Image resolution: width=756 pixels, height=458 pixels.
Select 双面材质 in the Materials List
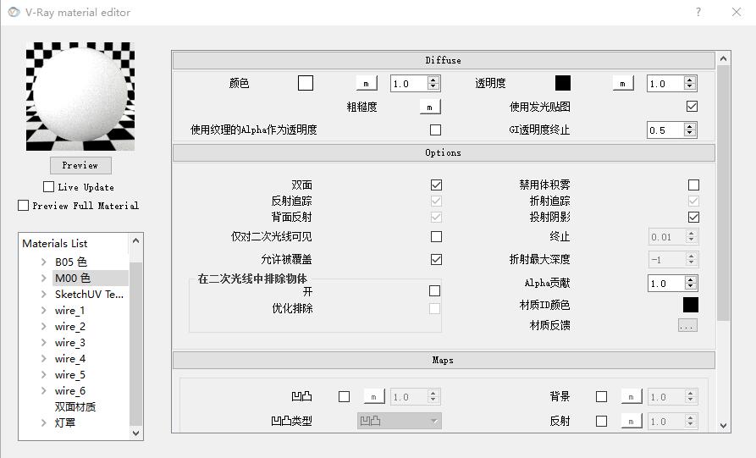pyautogui.click(x=75, y=406)
